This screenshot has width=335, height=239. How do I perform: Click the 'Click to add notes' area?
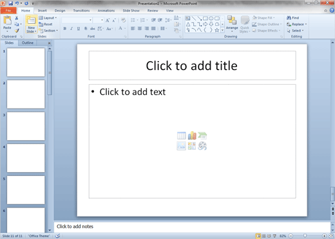click(192, 227)
